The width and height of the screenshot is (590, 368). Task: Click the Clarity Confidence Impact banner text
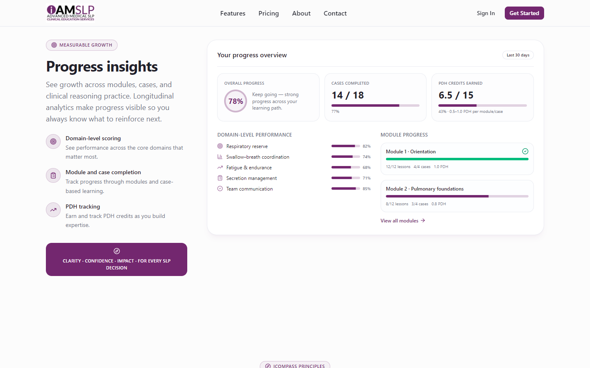[x=117, y=264]
